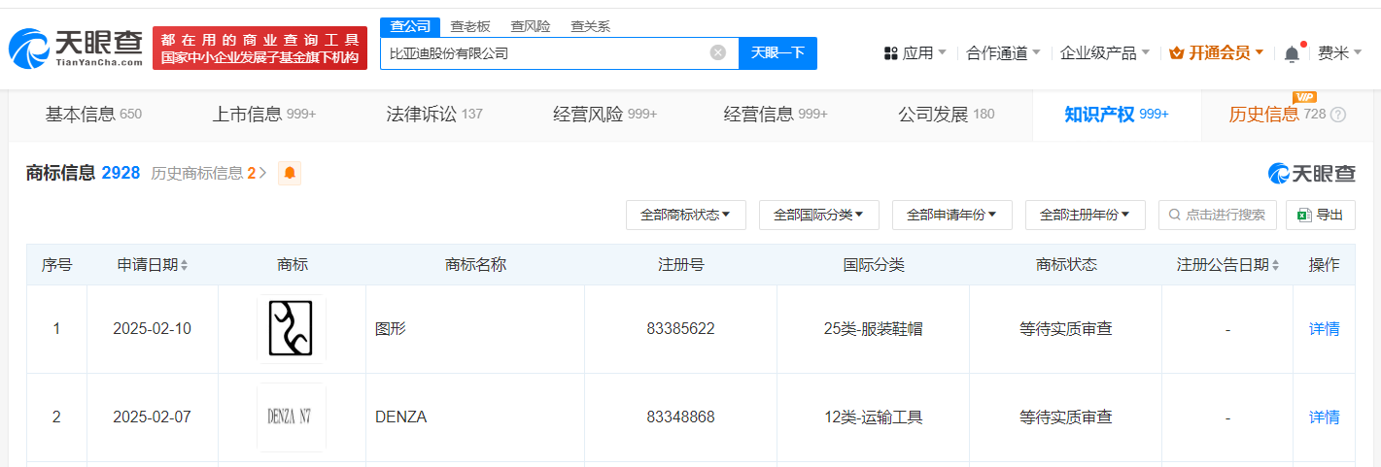
Task: Open the 应用 apps grid menu
Action: pos(915,53)
